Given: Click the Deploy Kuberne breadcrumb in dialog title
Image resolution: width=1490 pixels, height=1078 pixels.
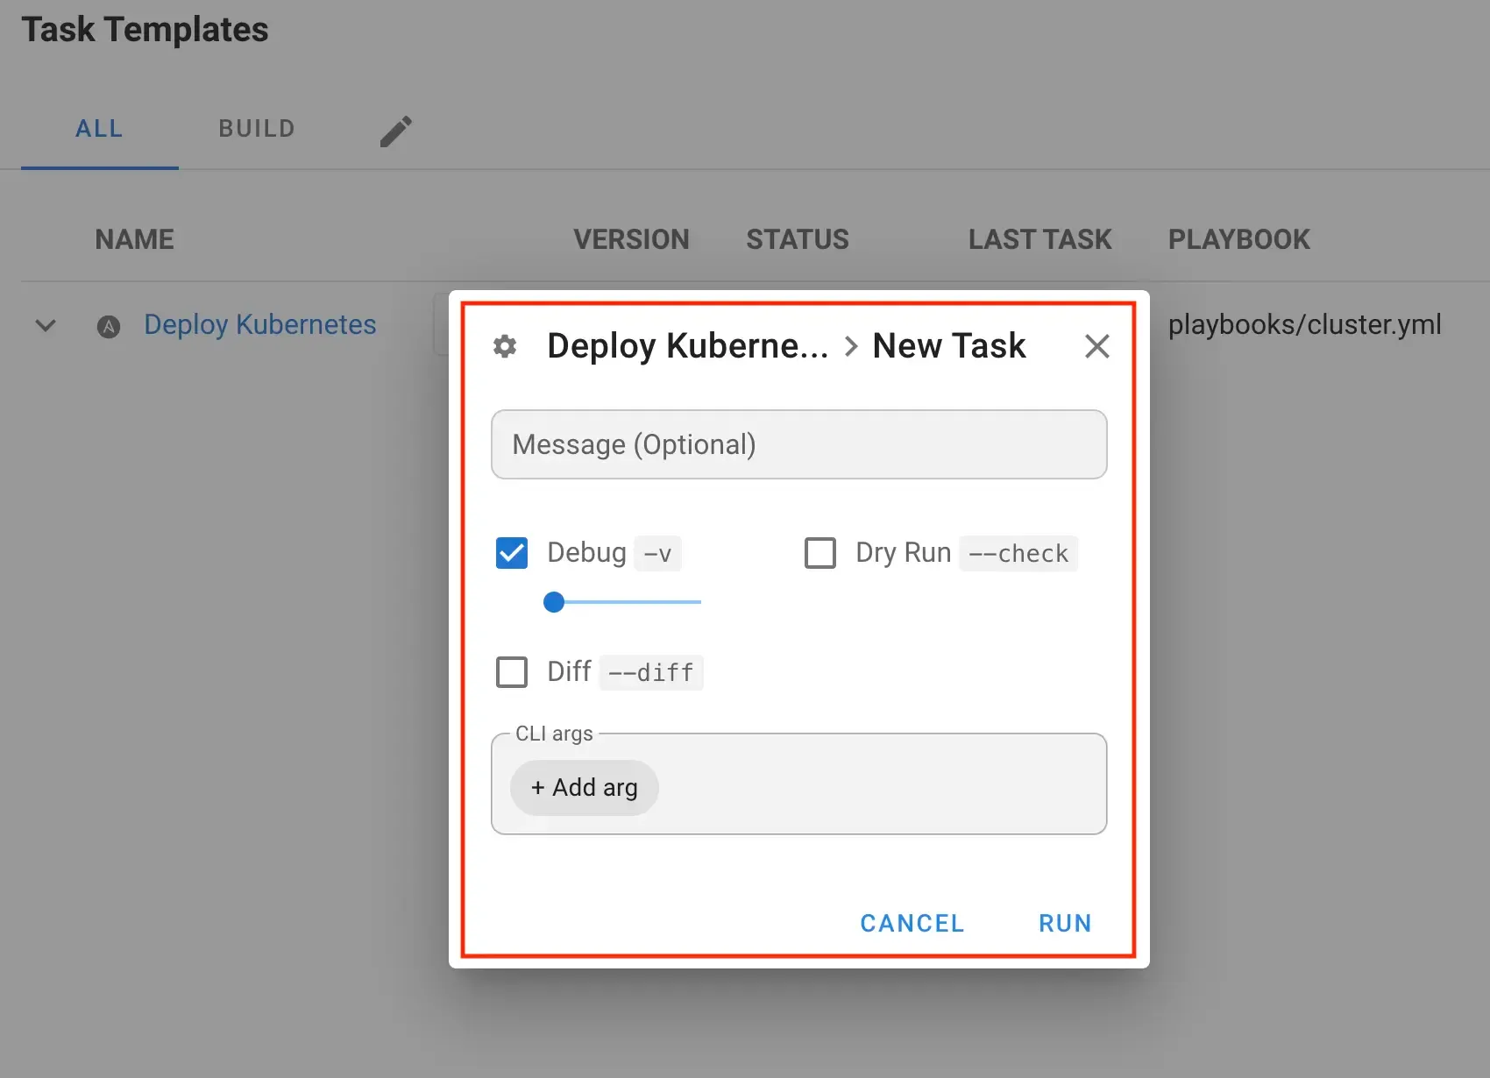Looking at the screenshot, I should pos(687,345).
